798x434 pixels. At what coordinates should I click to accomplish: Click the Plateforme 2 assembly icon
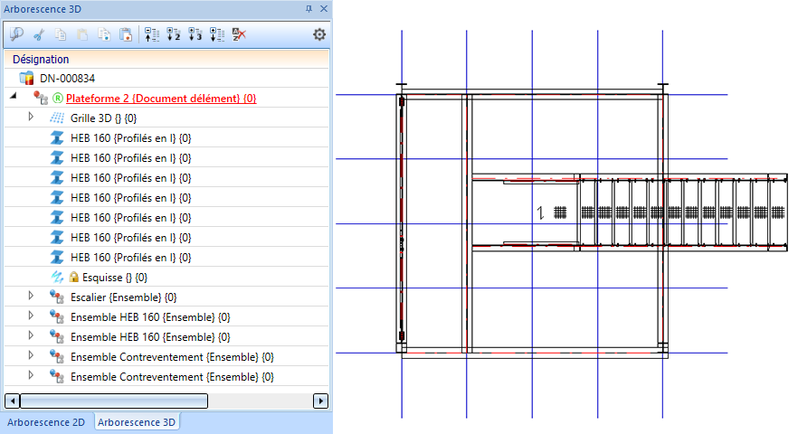41,98
